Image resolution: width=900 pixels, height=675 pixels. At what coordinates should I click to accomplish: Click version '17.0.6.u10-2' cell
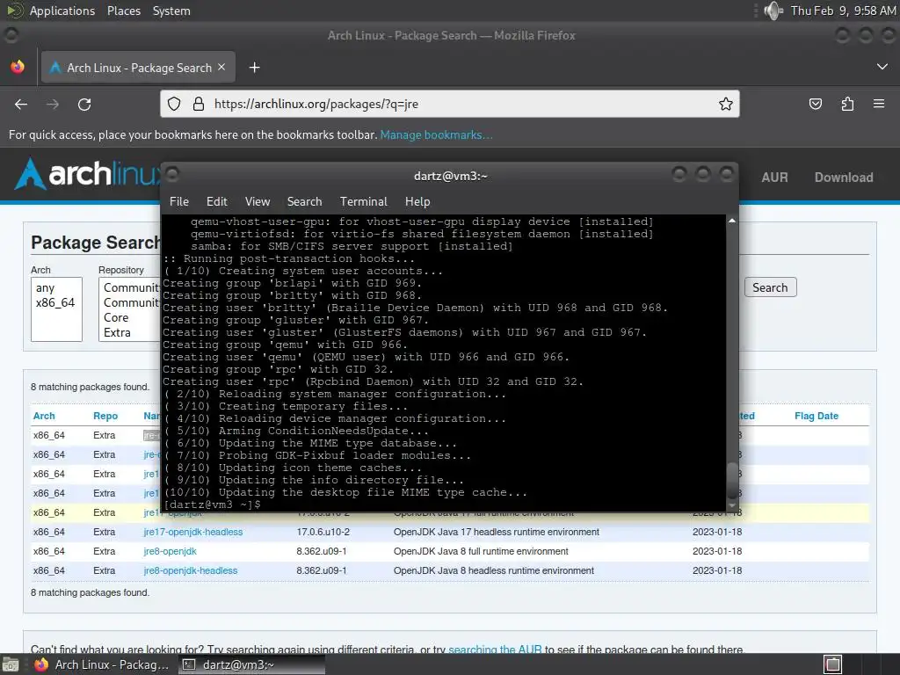pos(323,532)
